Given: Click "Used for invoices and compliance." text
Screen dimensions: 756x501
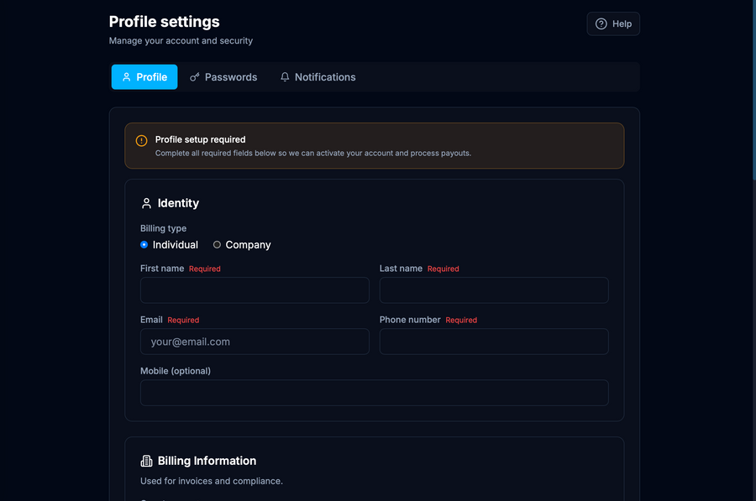Looking at the screenshot, I should pyautogui.click(x=211, y=481).
